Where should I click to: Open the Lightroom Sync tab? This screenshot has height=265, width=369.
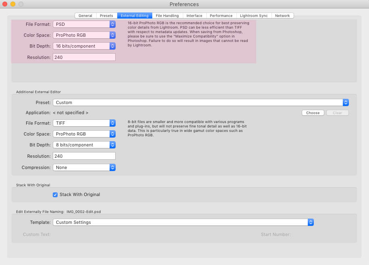tap(254, 15)
